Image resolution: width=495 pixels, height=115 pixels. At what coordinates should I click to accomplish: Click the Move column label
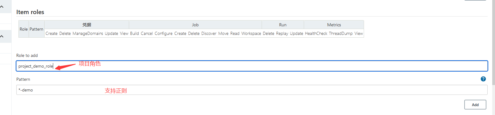[x=223, y=33]
